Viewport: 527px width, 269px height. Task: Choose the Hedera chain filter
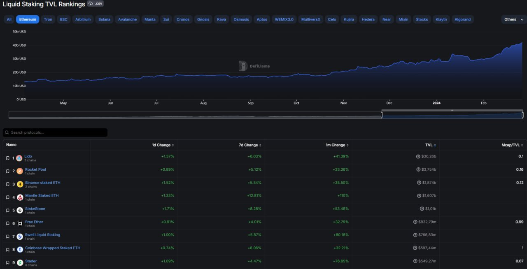pos(368,19)
